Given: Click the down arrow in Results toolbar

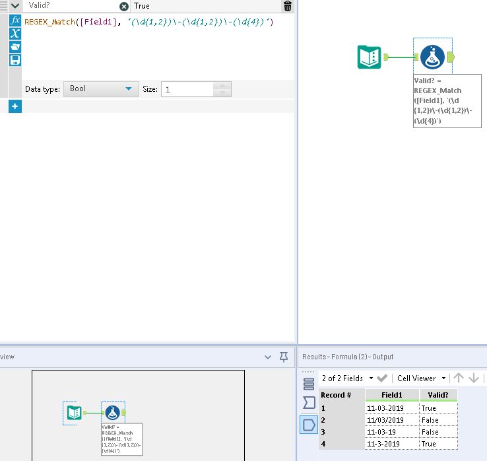Looking at the screenshot, I should coord(474,378).
